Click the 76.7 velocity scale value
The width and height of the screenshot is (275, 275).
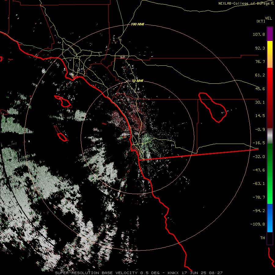pos(260,61)
